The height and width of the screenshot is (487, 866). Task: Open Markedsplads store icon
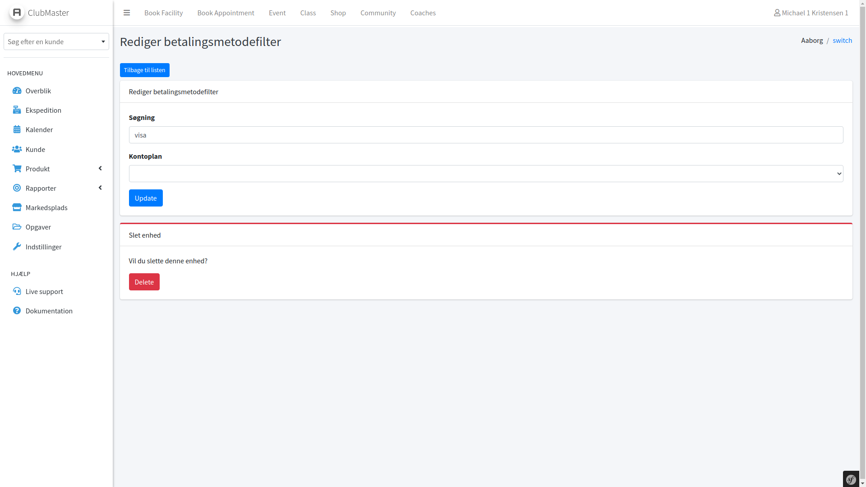[17, 207]
